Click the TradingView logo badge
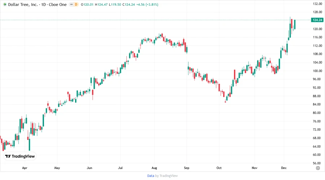Image resolution: width=325 pixels, height=180 pixels. coord(20,156)
